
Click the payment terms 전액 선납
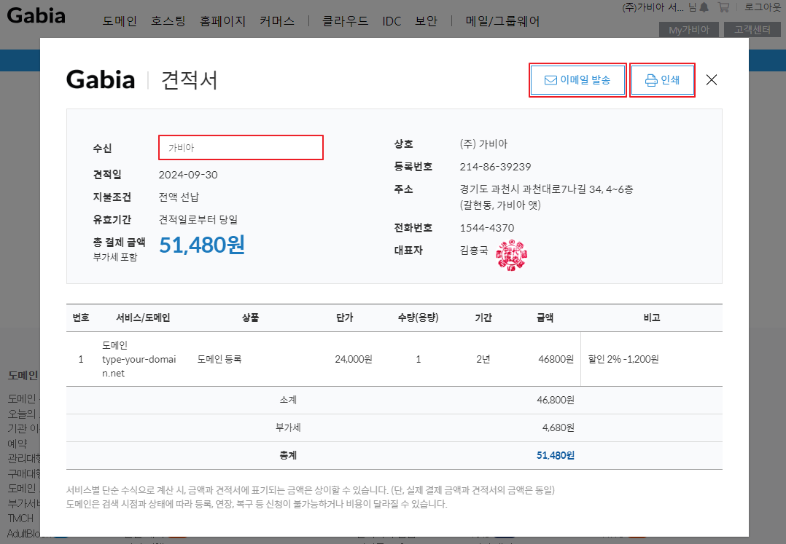[x=179, y=197]
